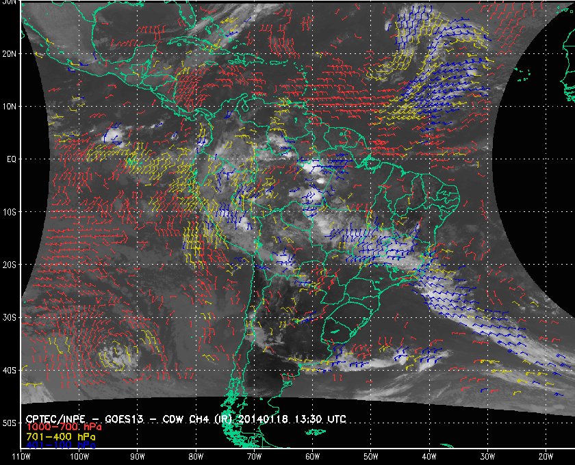Viewport: 575px width, 465px height.
Task: Click the 110W longitude label
Action: point(21,457)
